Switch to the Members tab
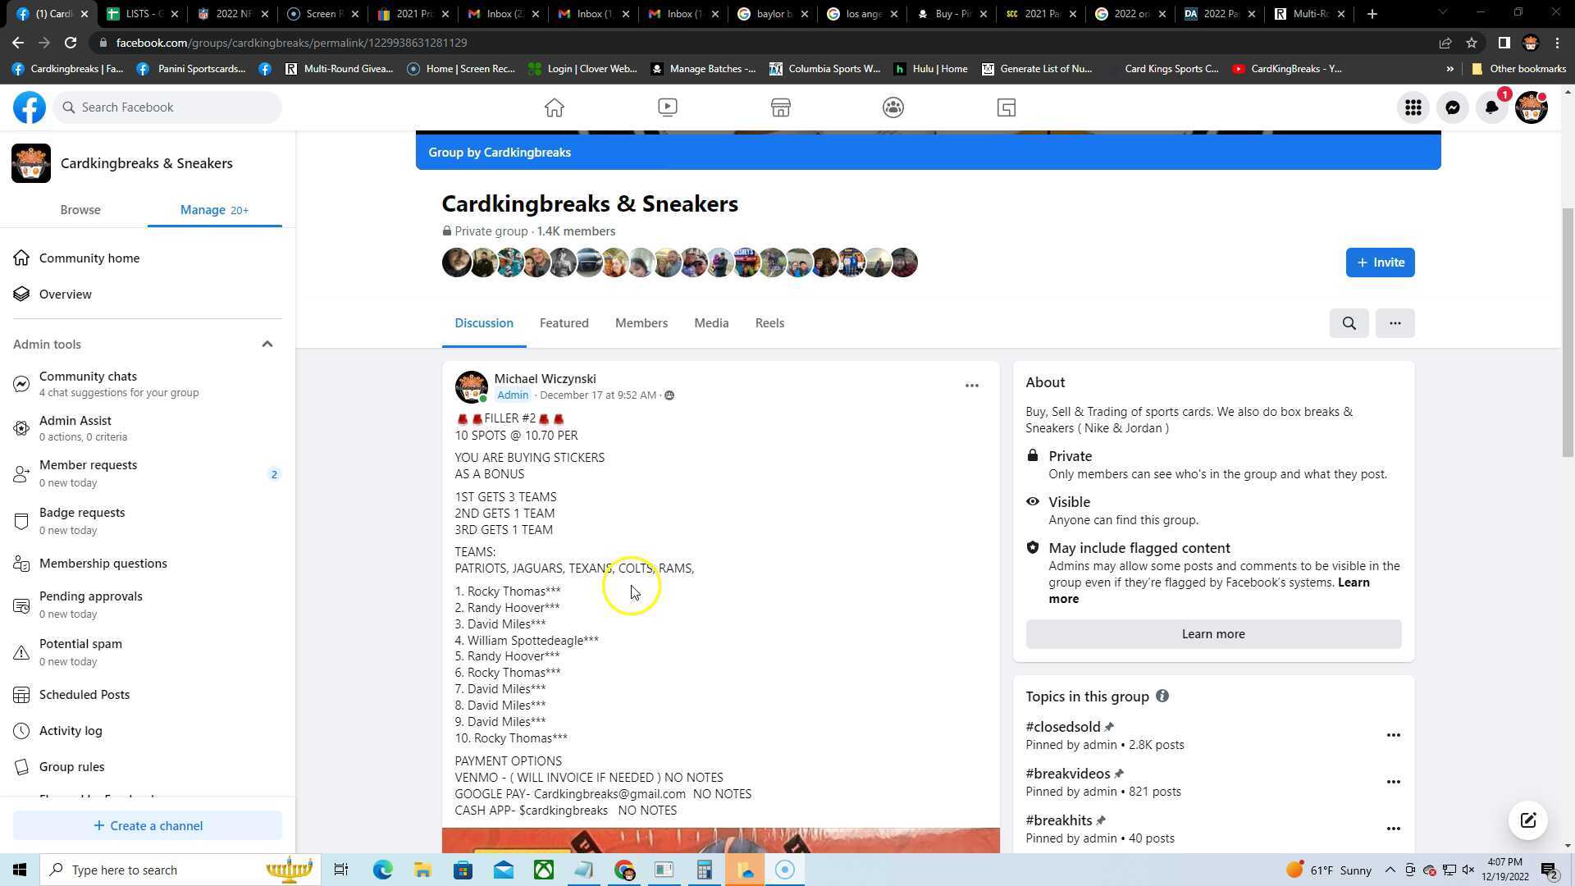This screenshot has width=1575, height=886. coord(641,323)
